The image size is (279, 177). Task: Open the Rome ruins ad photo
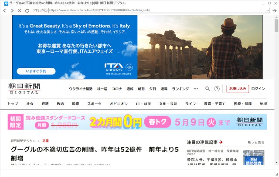[200, 47]
